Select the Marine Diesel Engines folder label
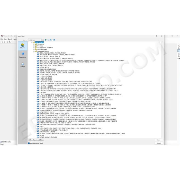This screenshot has height=180, width=180. (43, 51)
